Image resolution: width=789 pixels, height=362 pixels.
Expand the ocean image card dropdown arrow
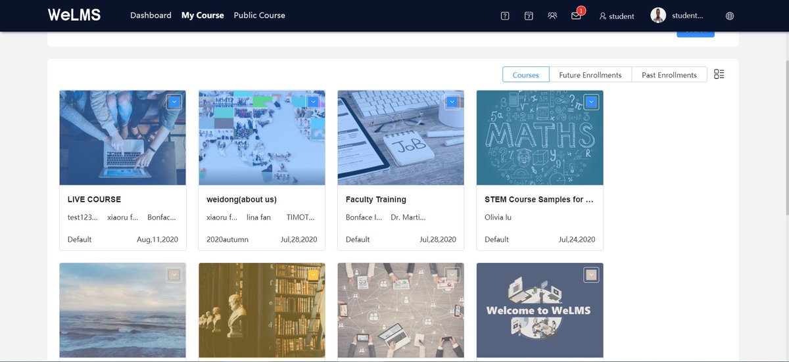pos(174,275)
